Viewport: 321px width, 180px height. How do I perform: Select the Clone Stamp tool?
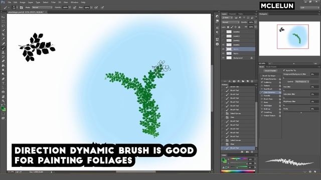click(x=3, y=52)
